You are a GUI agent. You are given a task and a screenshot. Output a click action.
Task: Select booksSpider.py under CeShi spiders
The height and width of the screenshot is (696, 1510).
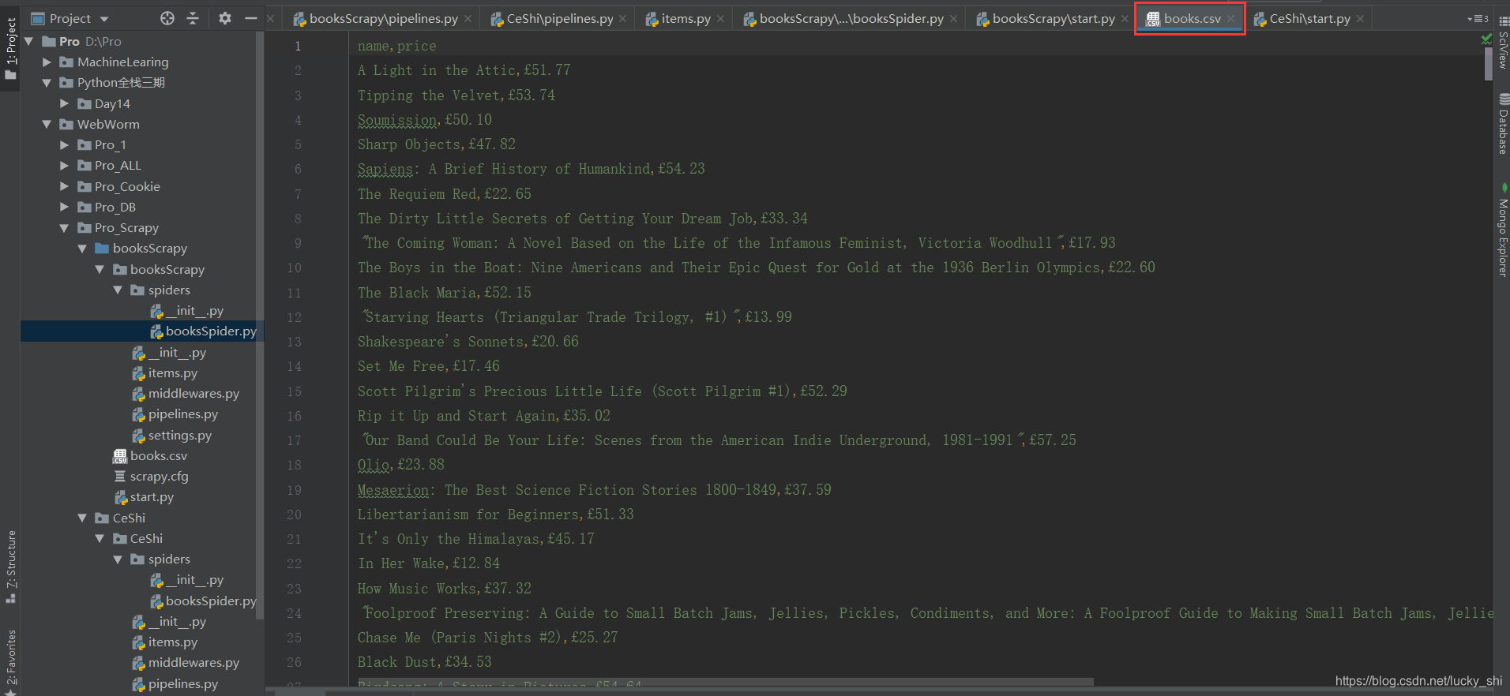(x=203, y=601)
